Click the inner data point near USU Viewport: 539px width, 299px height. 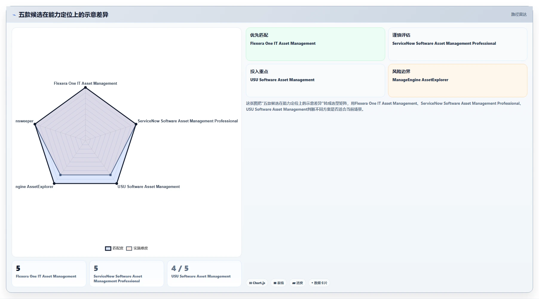(111, 175)
